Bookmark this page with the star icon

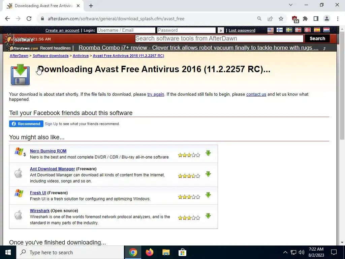(x=281, y=19)
